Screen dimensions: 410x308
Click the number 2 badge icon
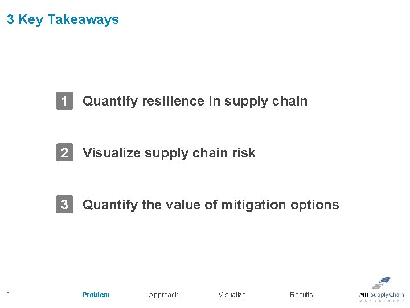click(x=65, y=153)
